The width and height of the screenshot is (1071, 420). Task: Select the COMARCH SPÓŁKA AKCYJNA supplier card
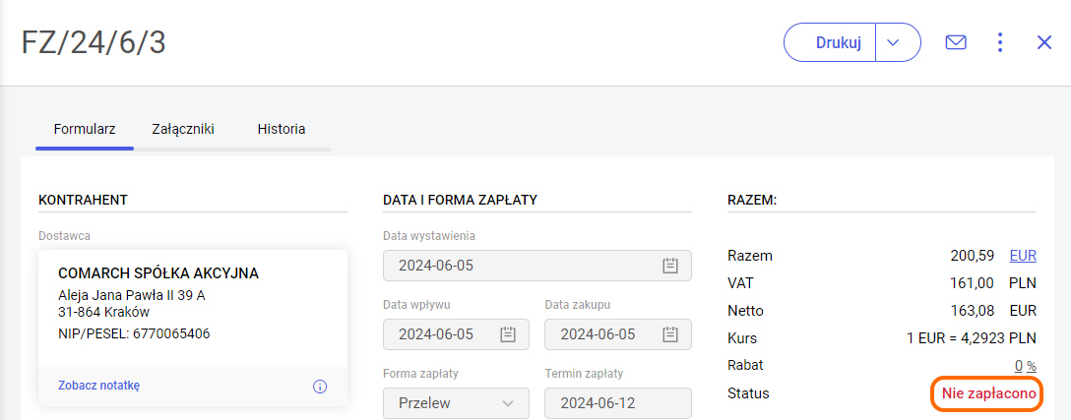192,307
